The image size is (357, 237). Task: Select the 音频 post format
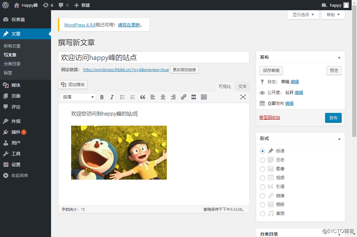(263, 213)
